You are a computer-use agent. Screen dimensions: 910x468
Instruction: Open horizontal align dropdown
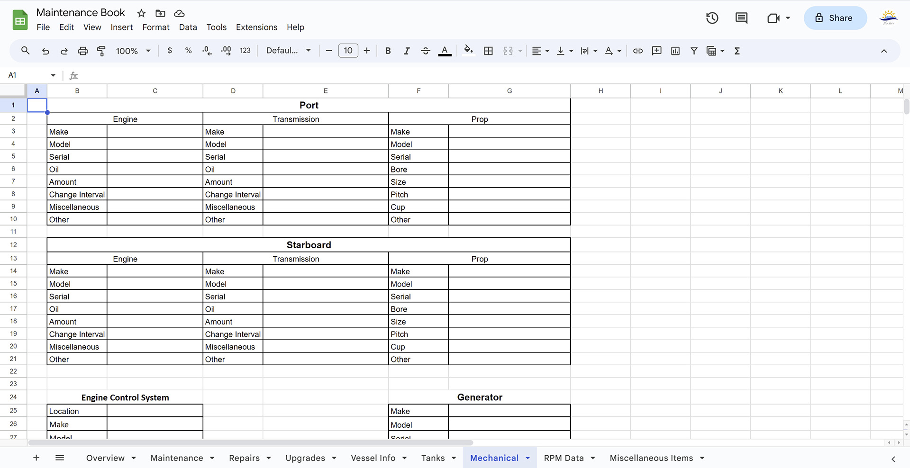pyautogui.click(x=540, y=51)
